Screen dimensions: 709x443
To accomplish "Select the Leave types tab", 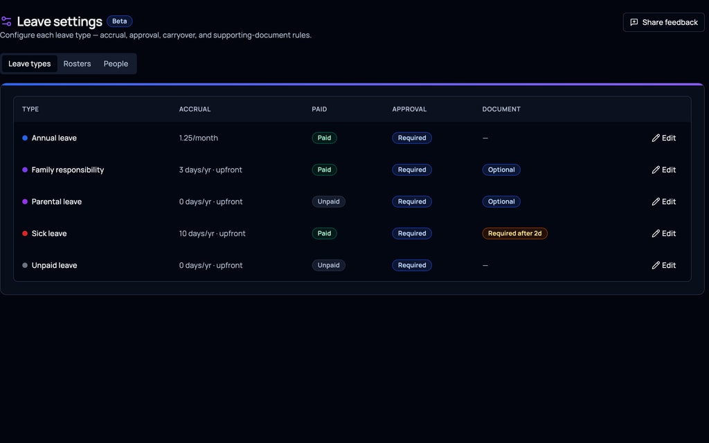I will point(29,64).
